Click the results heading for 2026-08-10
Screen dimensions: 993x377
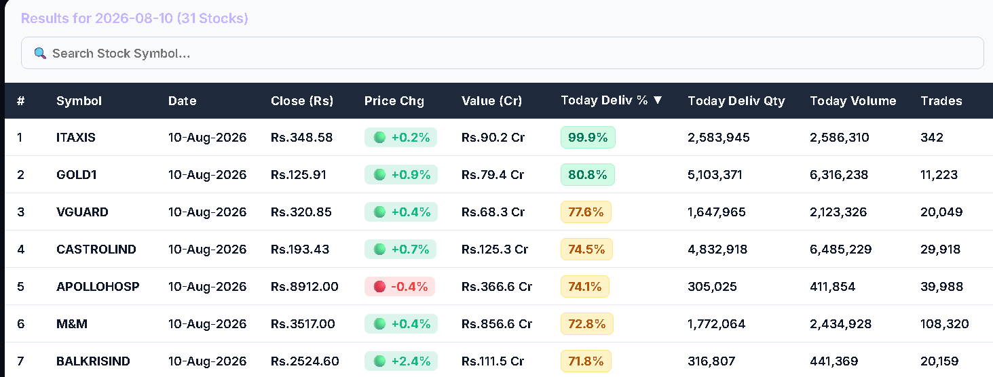click(134, 18)
